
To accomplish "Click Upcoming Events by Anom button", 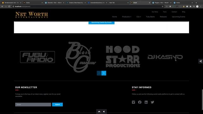I will tap(101, 22).
